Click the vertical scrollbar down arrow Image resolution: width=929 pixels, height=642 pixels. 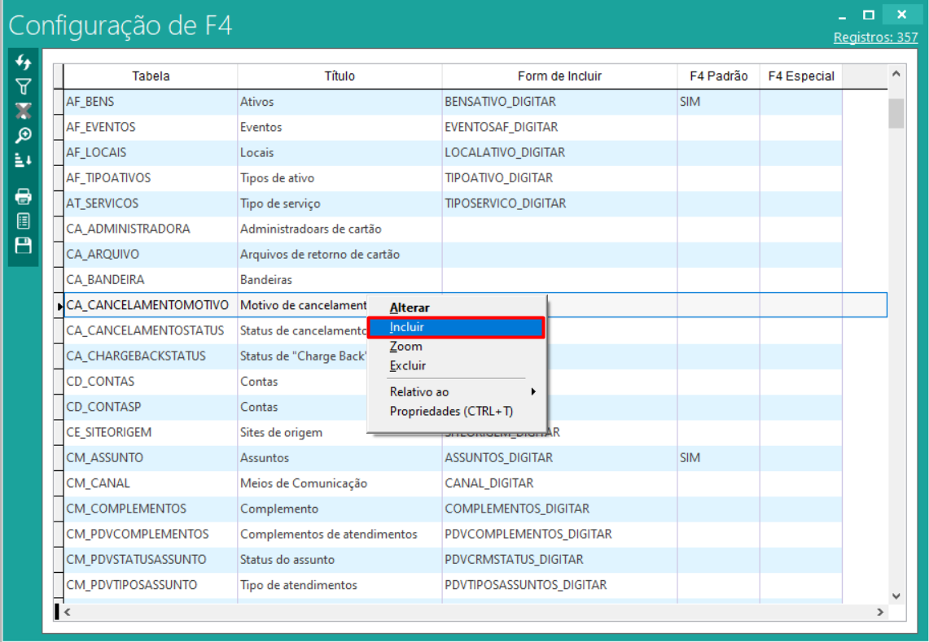896,596
